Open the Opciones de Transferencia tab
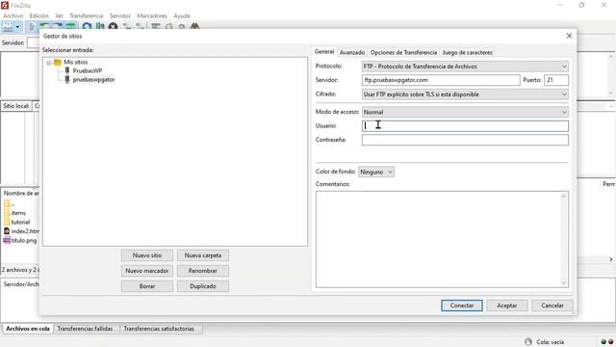This screenshot has width=616, height=347. (x=403, y=52)
